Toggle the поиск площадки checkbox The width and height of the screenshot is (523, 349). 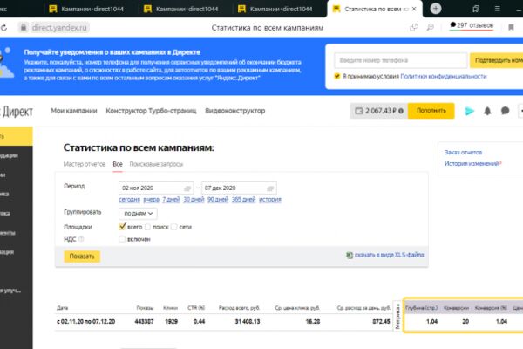147,227
